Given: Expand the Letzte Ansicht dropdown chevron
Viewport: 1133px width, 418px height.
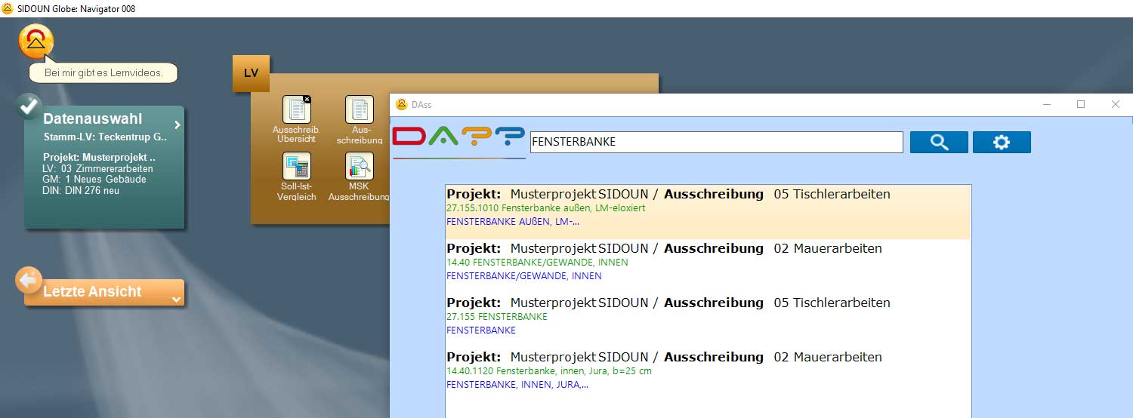Looking at the screenshot, I should [x=176, y=300].
